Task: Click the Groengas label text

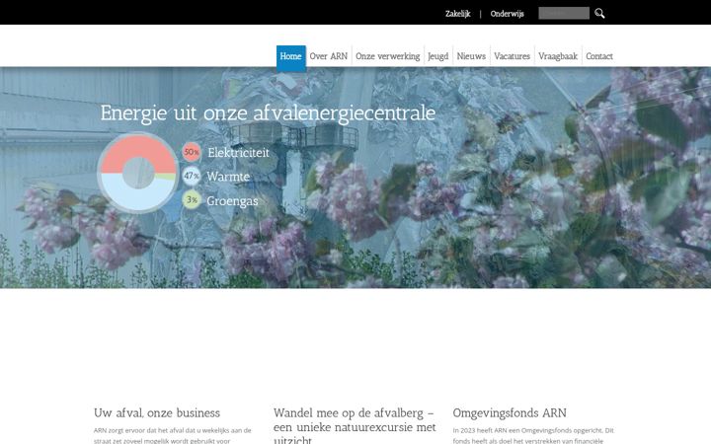Action: click(232, 200)
